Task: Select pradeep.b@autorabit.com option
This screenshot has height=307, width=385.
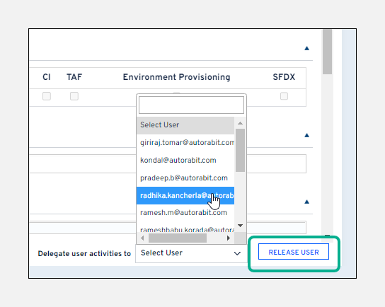Action: (185, 178)
